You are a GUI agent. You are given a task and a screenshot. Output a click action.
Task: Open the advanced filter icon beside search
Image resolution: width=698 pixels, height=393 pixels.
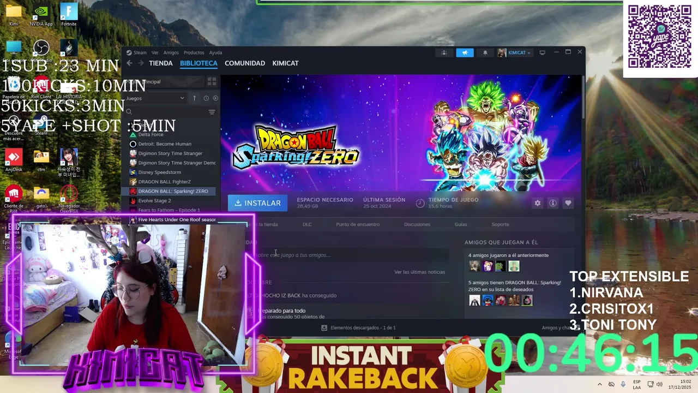[x=212, y=112]
